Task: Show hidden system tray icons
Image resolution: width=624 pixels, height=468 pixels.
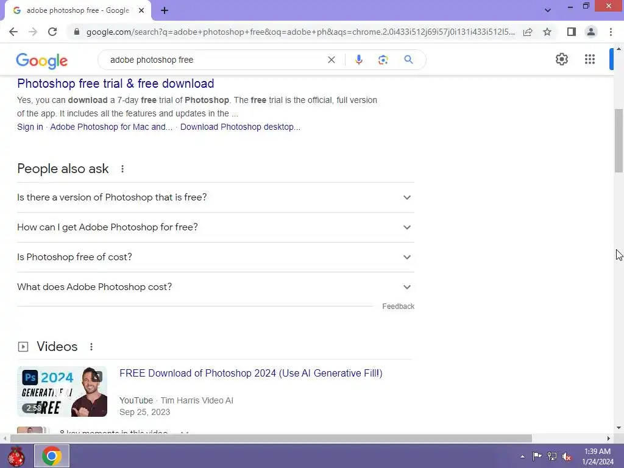Action: pos(522,456)
